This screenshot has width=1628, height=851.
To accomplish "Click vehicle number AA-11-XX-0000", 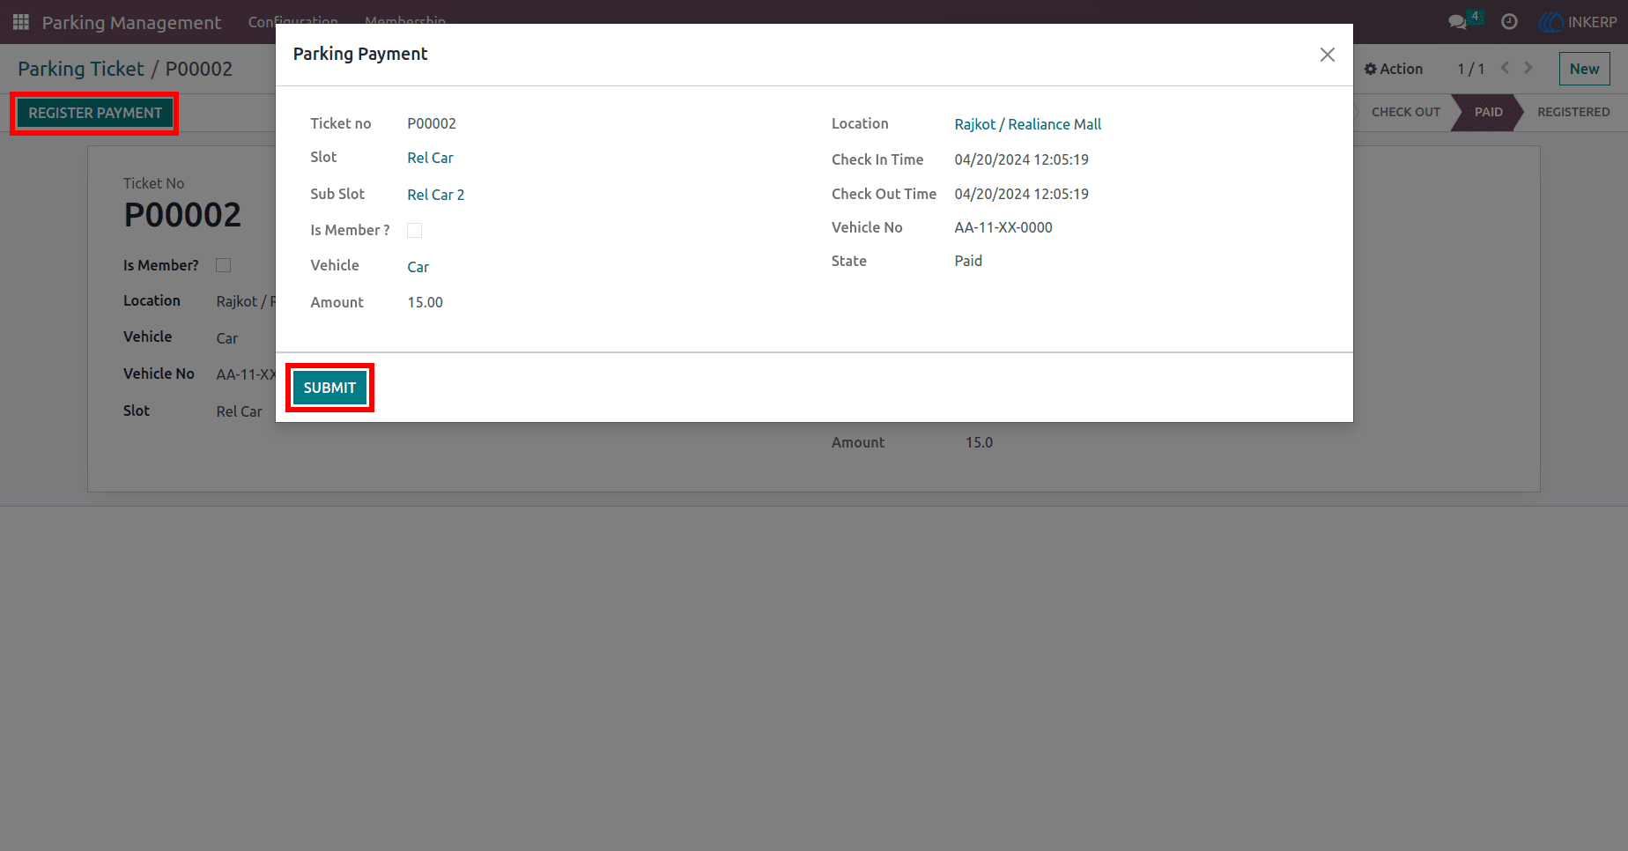I will pos(1003,227).
